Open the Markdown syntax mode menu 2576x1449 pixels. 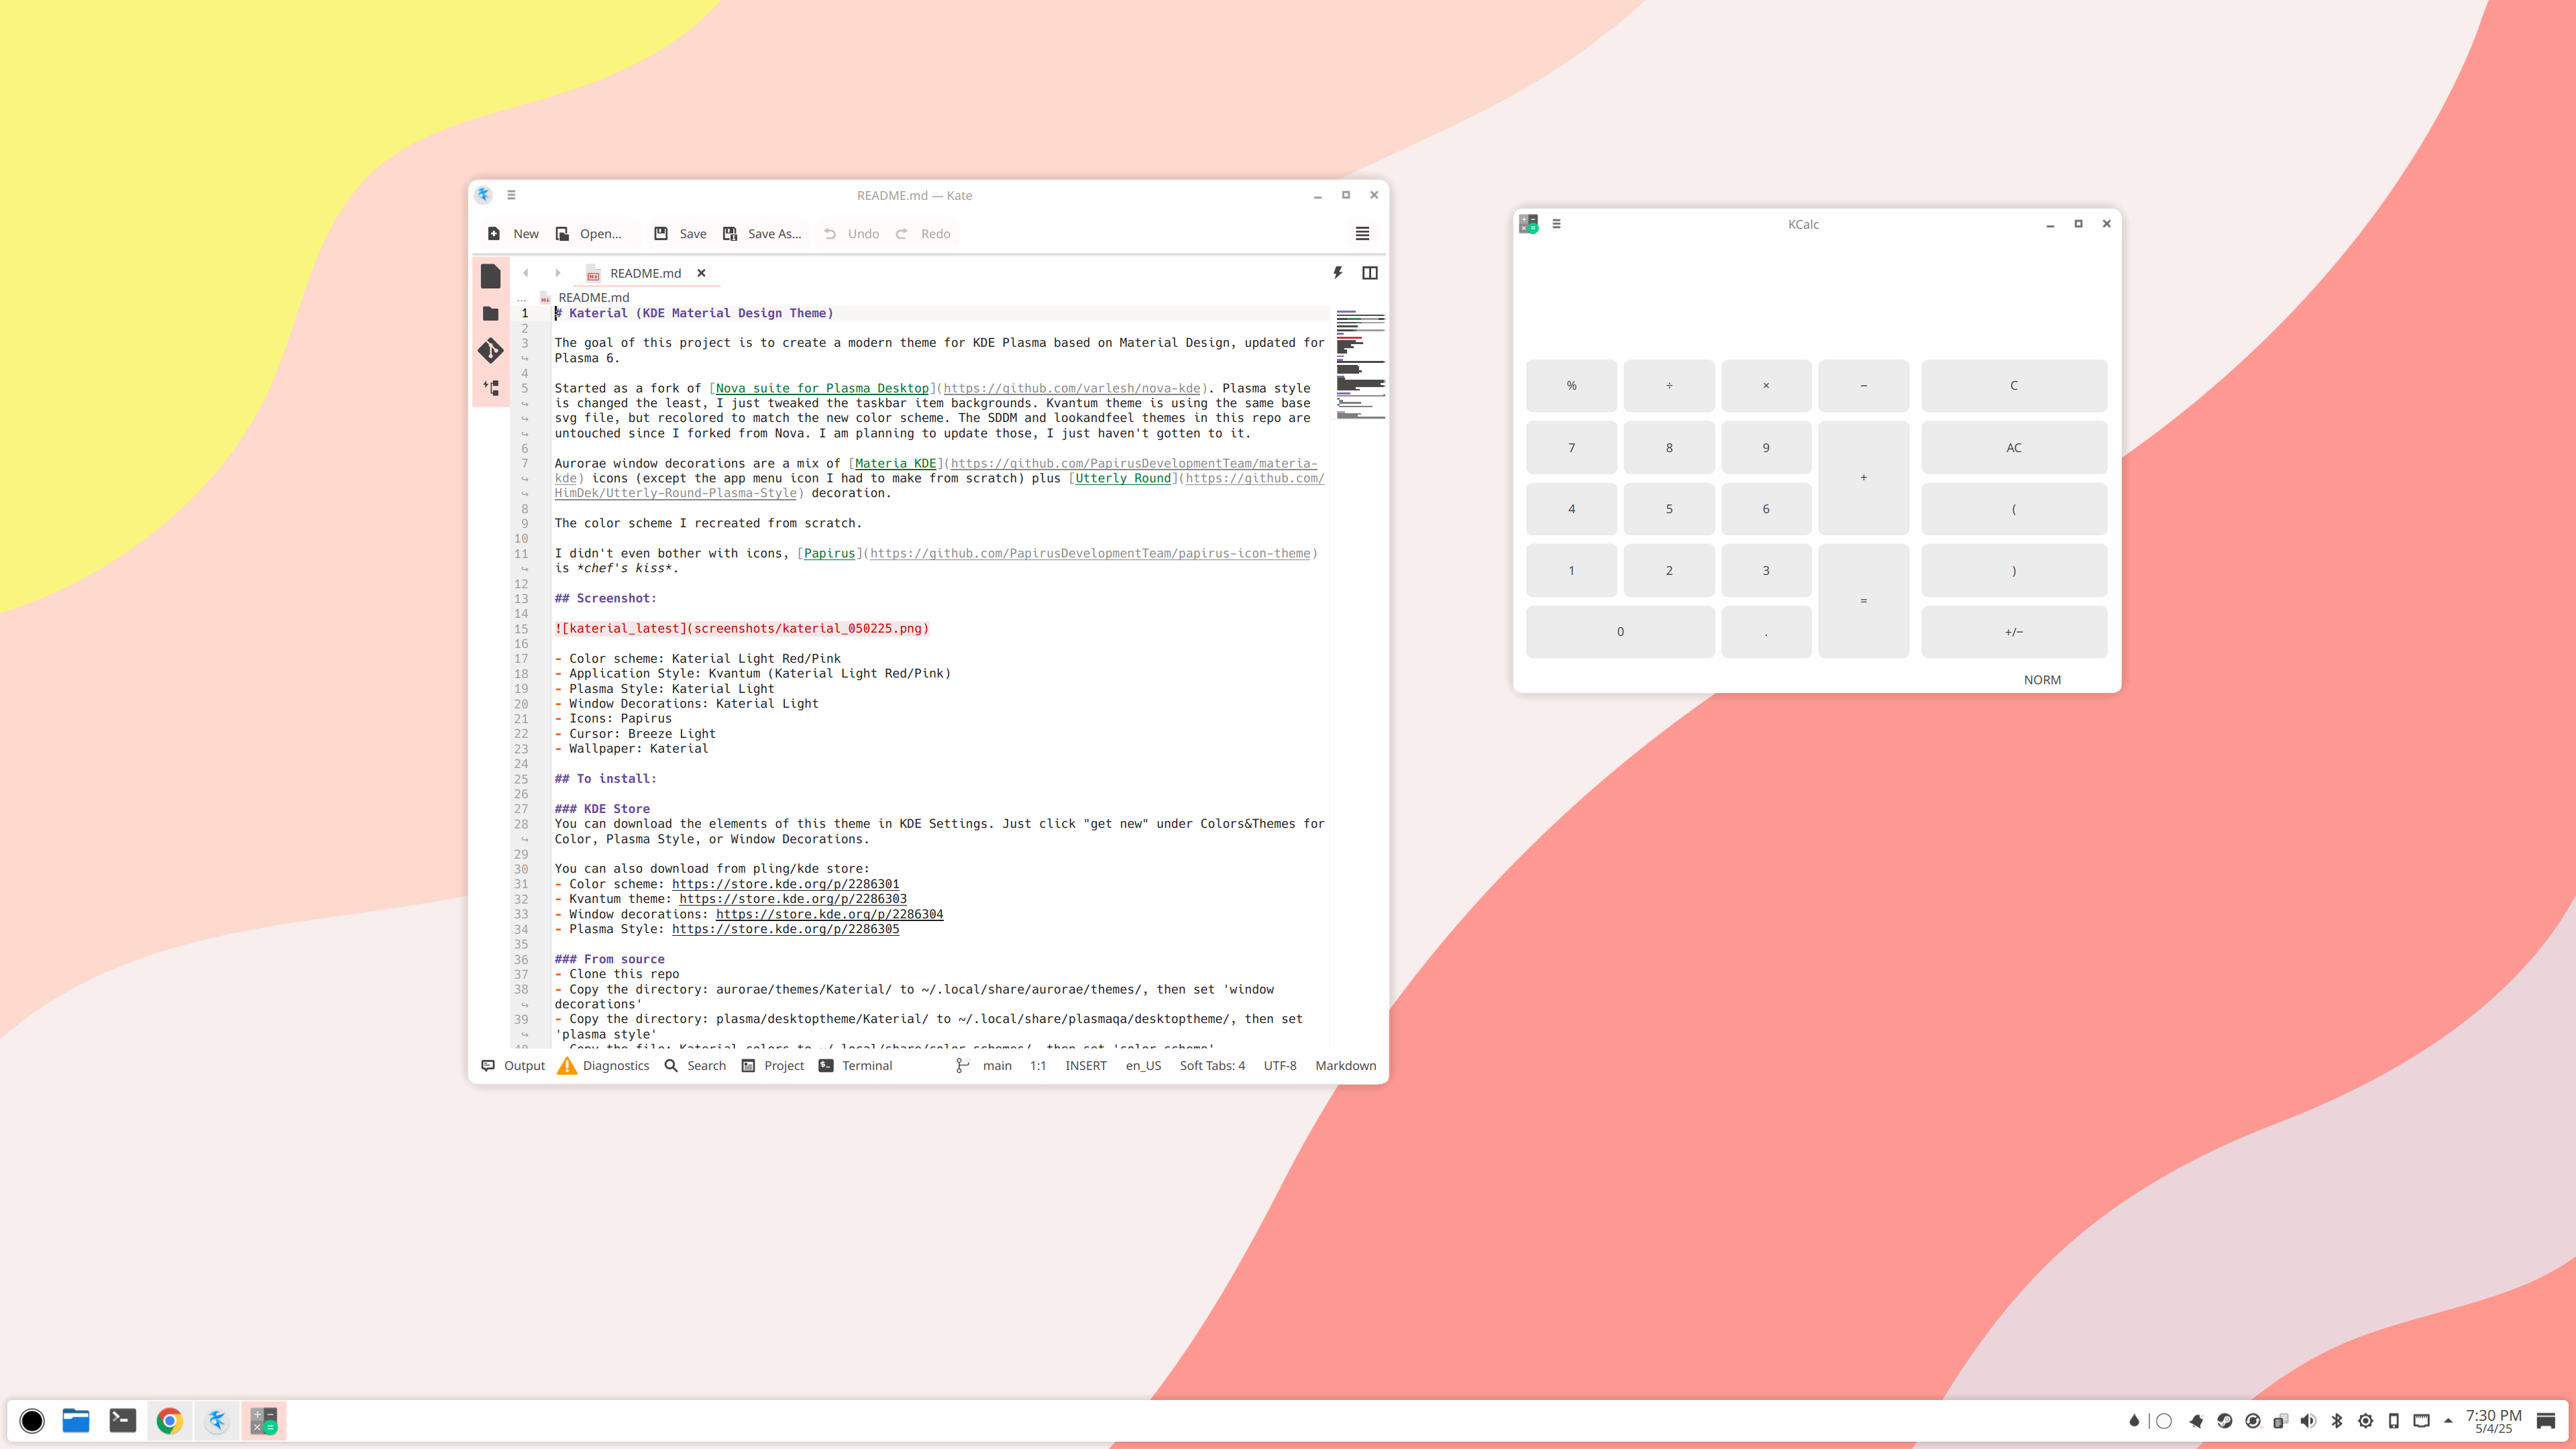point(1345,1065)
